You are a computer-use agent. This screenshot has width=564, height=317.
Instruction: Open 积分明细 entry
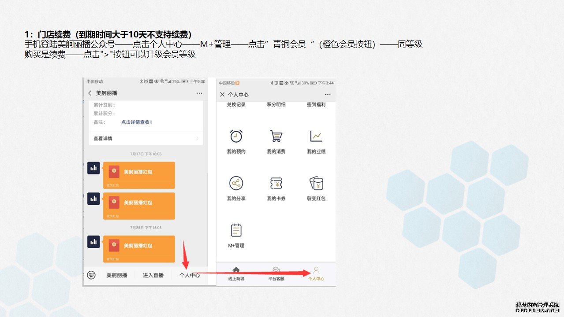pyautogui.click(x=276, y=105)
